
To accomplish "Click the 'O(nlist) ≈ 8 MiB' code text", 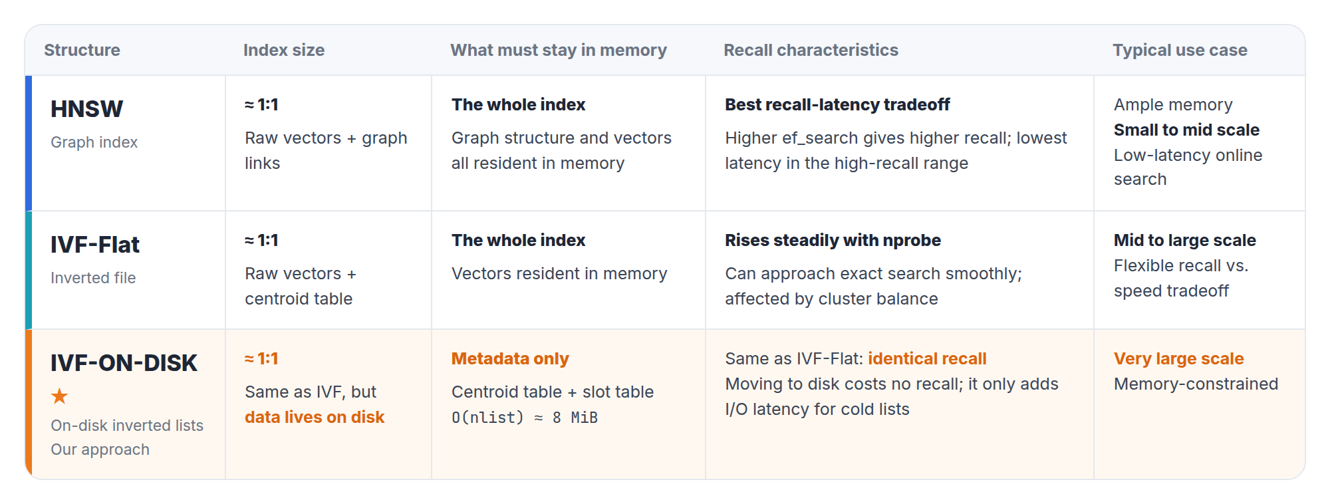I will [525, 418].
